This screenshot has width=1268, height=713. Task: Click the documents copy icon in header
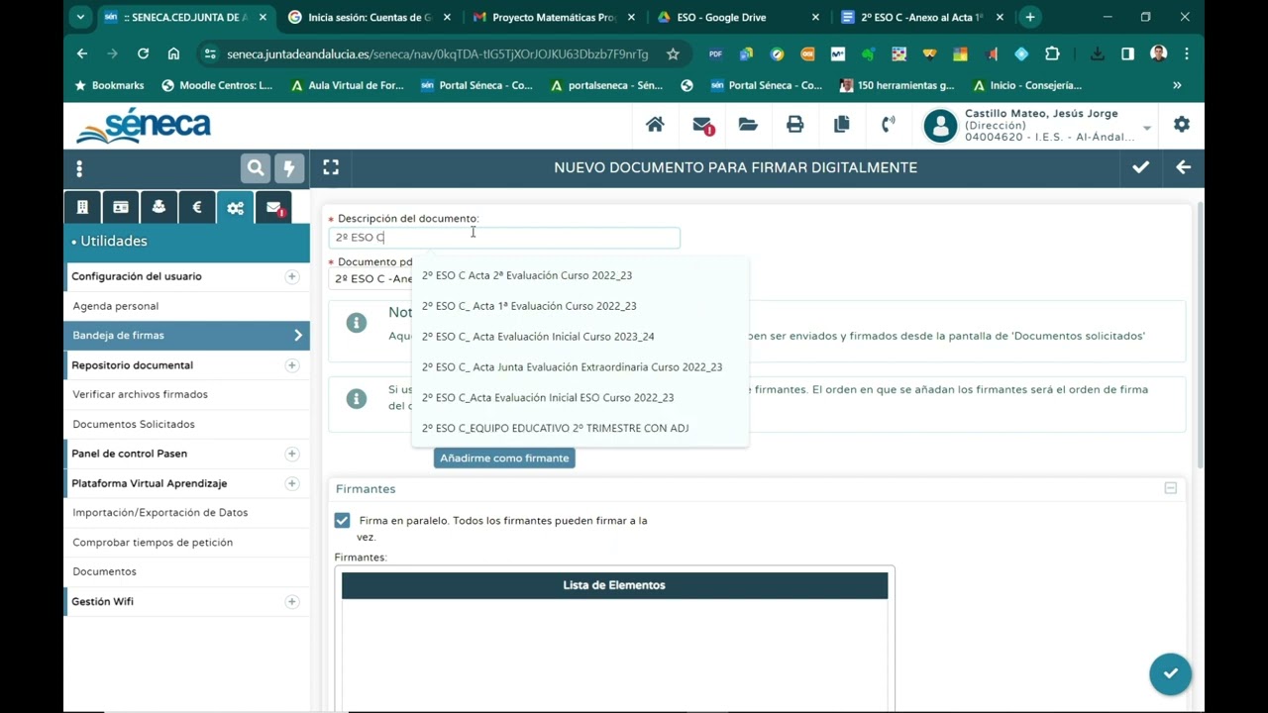click(x=842, y=125)
